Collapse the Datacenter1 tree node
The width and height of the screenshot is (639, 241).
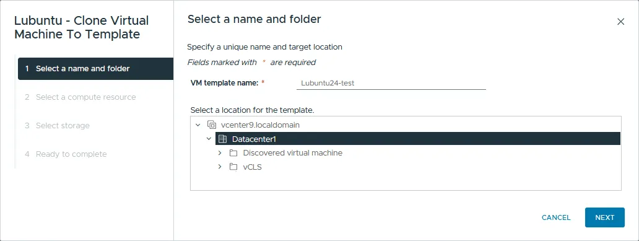click(x=209, y=139)
